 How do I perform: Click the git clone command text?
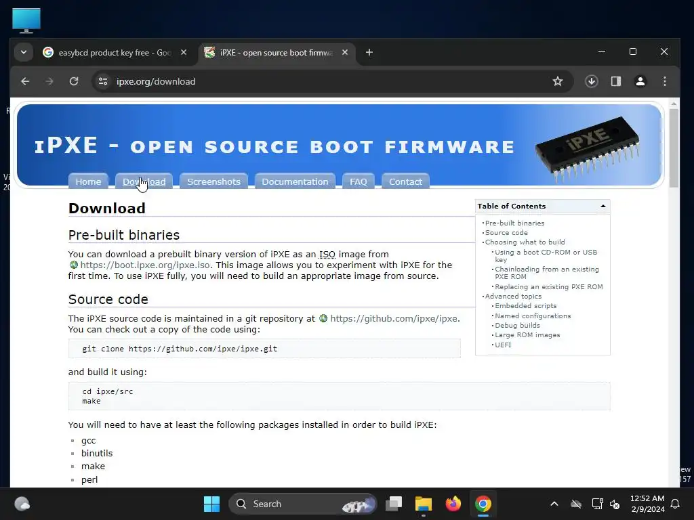(180, 349)
